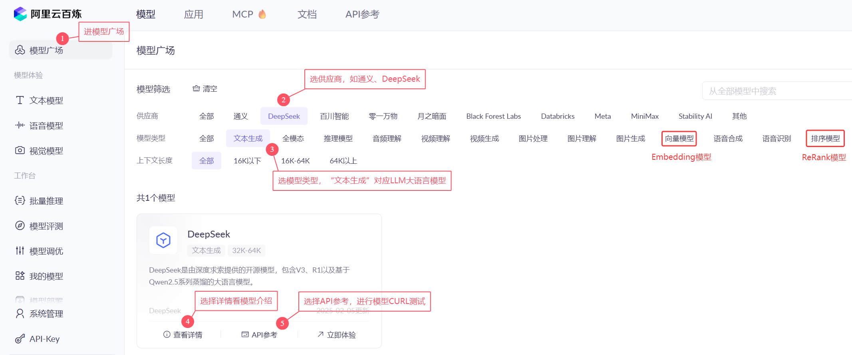Select model type 推理模型
Screen dimensions: 852x355
338,138
